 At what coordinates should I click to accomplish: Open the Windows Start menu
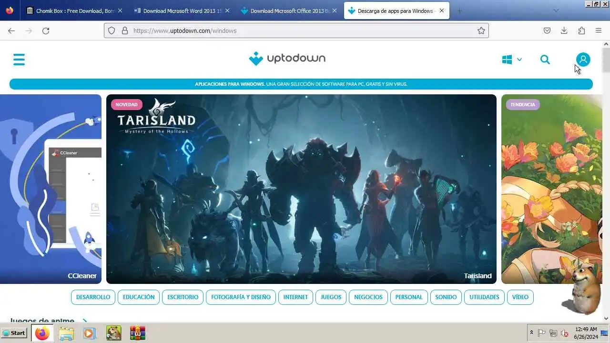[x=13, y=333]
